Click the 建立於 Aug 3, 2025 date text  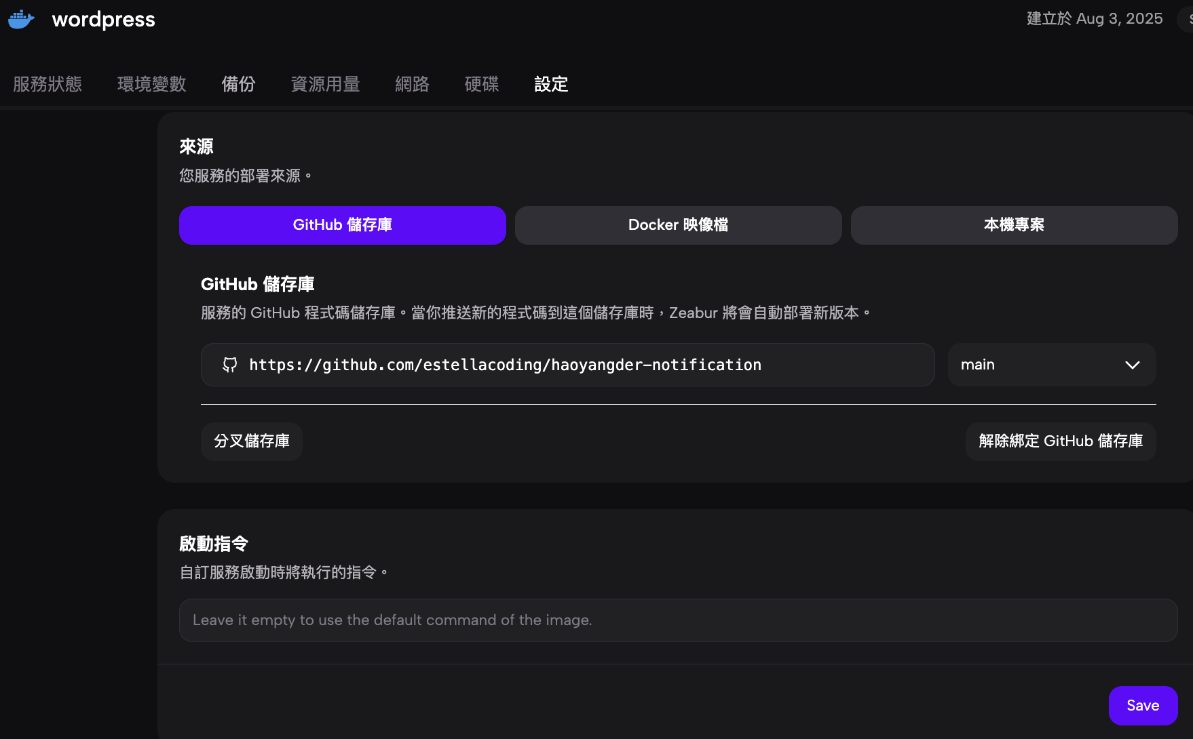point(1095,19)
